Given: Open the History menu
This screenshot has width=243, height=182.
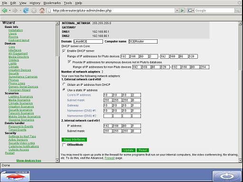Looking at the screenshot, I should 35,3.
